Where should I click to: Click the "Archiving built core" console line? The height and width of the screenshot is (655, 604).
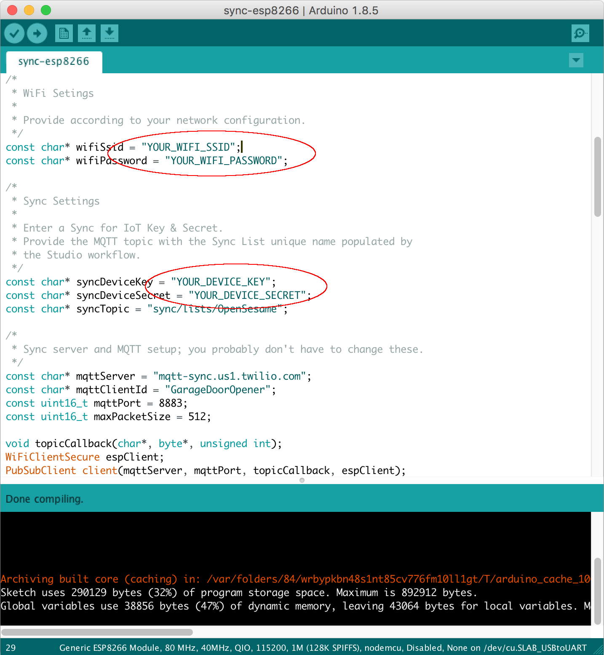[x=295, y=579]
